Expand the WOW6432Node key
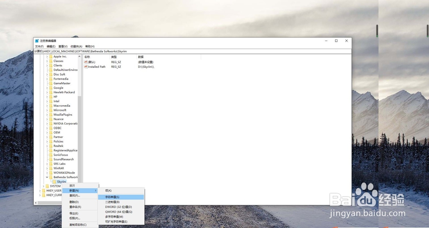 47,173
